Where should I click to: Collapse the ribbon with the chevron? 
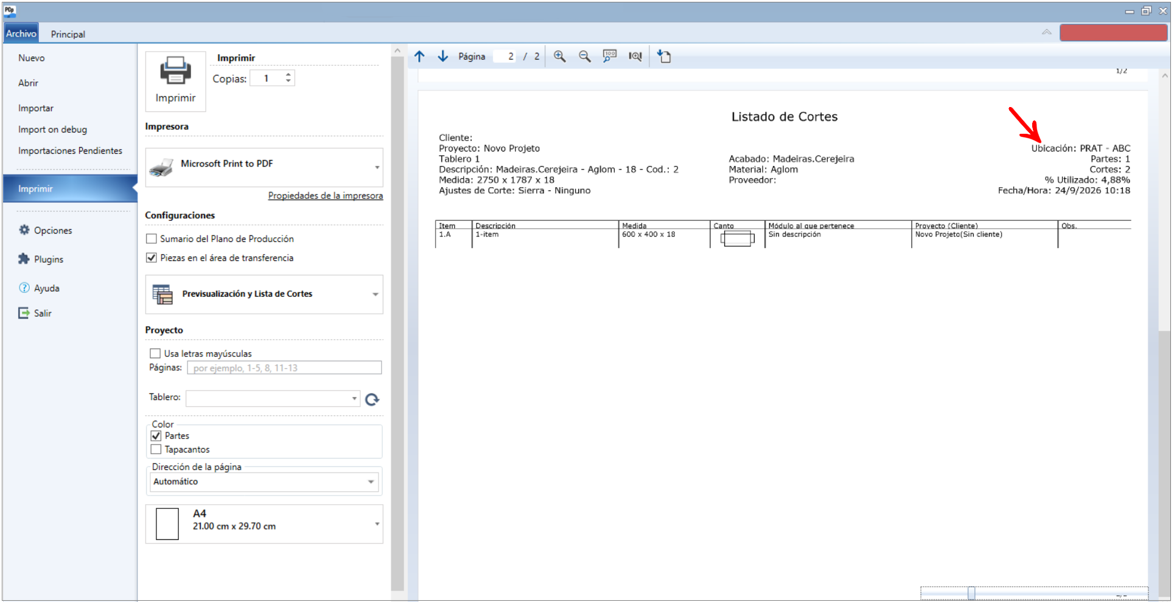[x=1047, y=32]
